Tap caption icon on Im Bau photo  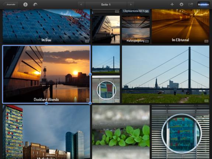(x=87, y=41)
